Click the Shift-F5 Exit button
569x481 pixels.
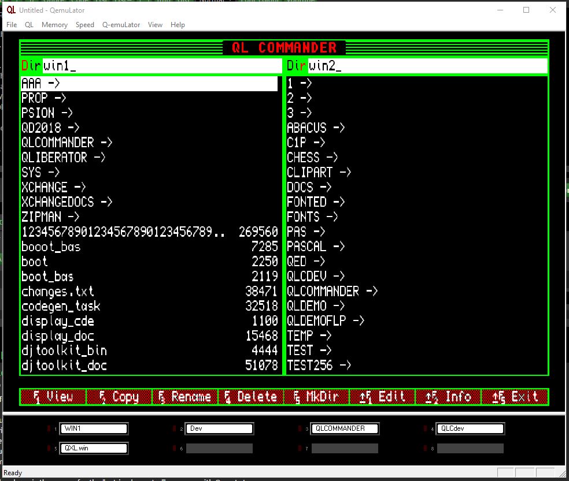(514, 397)
